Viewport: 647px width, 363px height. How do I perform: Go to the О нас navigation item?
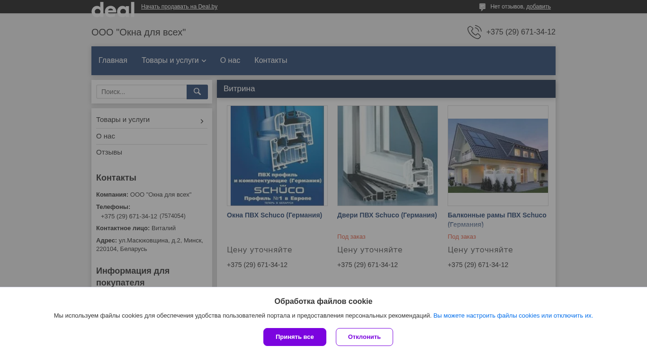point(230,60)
